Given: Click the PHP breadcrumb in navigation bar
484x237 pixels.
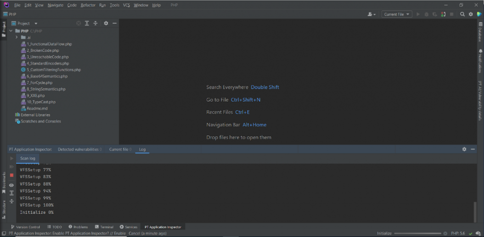Looking at the screenshot, I should tap(9, 14).
